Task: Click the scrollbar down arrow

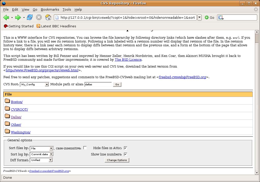Action: tap(257, 173)
